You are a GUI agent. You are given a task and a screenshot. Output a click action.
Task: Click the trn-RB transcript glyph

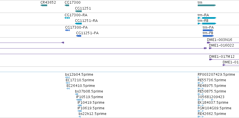pos(207,24)
